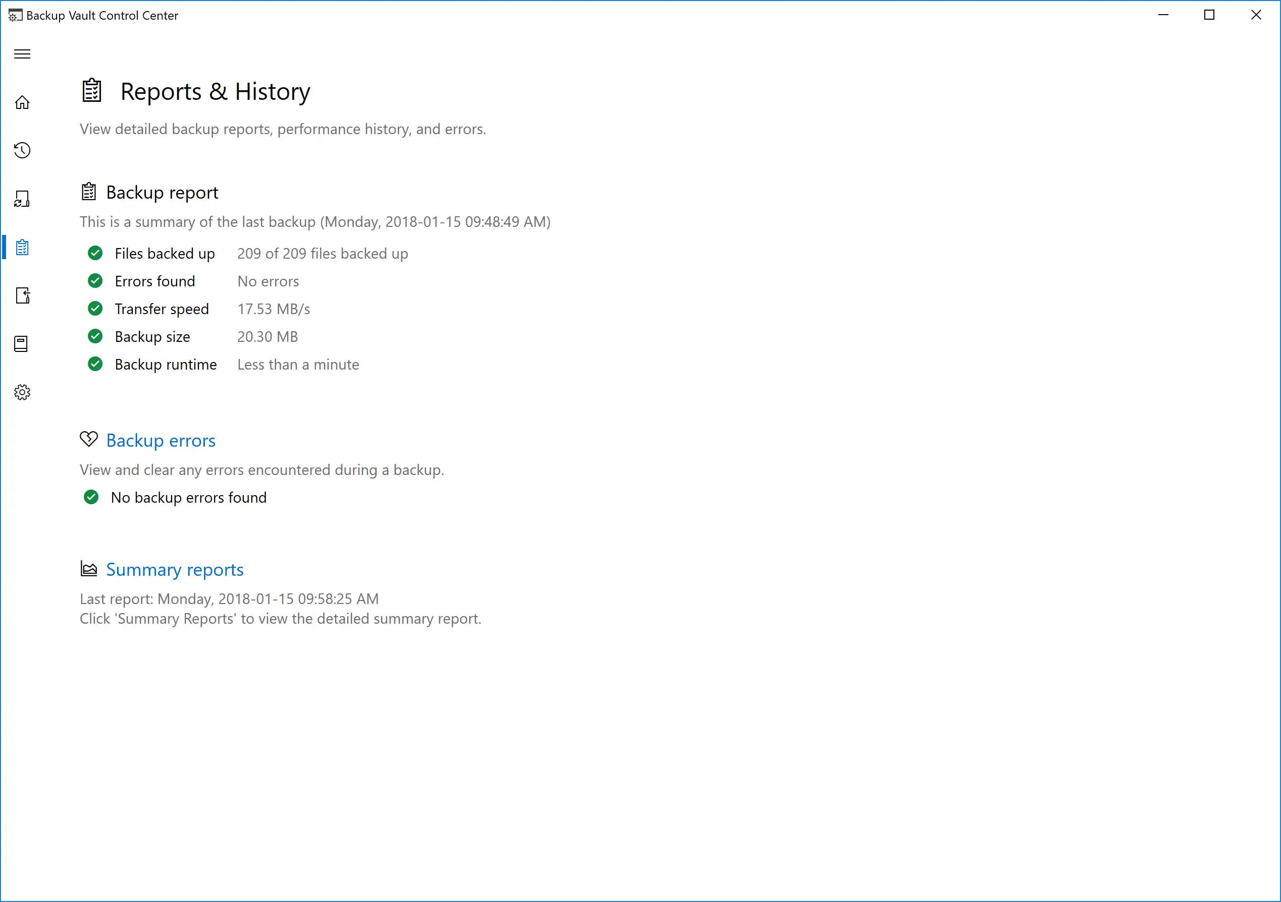Click the last backup summary date line
Viewport: 1281px width, 902px height.
click(315, 222)
